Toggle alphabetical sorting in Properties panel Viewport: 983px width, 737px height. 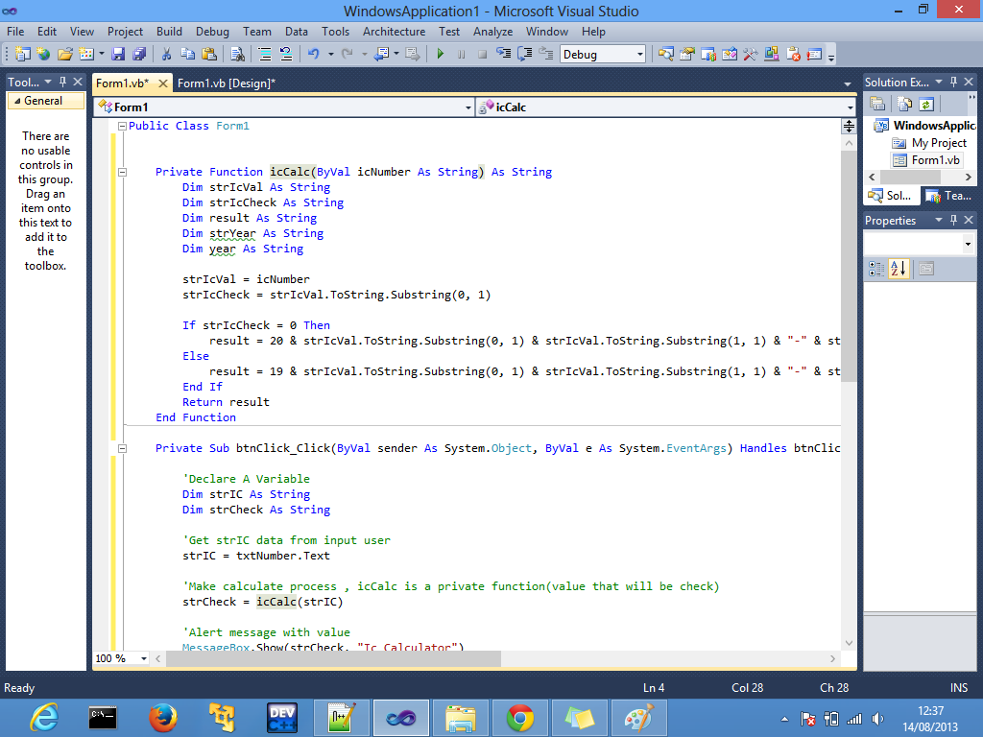click(899, 268)
